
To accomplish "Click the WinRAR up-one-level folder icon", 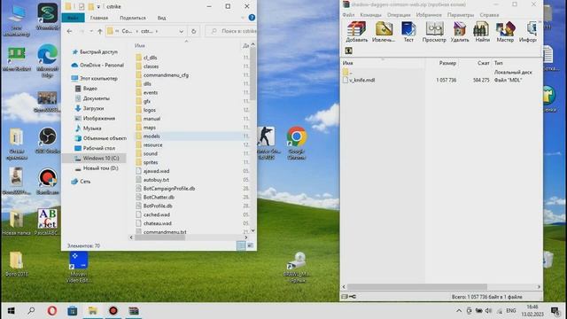I will [x=348, y=51].
